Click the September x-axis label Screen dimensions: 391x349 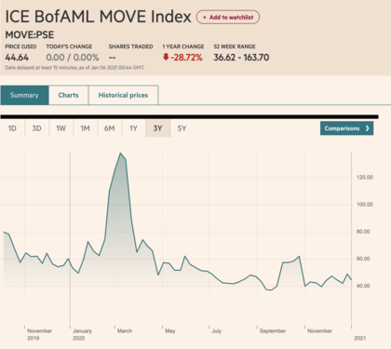coord(273,331)
